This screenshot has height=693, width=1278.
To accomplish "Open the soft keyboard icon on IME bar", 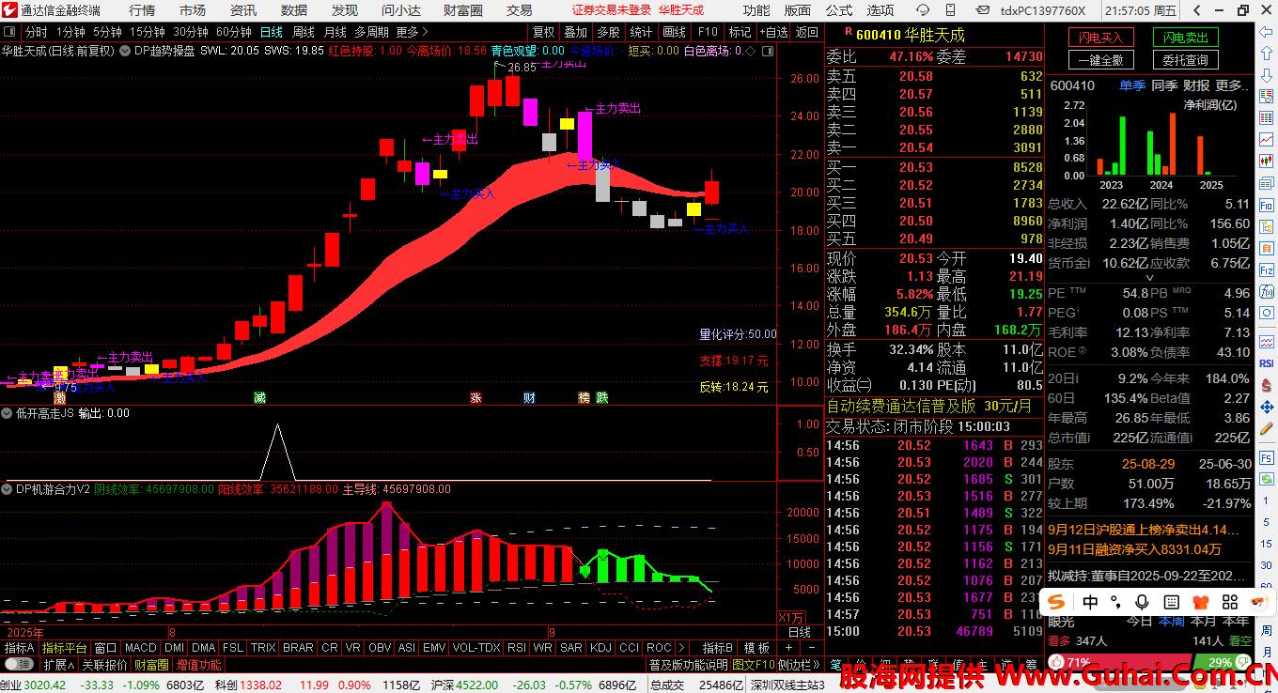I will pos(1171,602).
